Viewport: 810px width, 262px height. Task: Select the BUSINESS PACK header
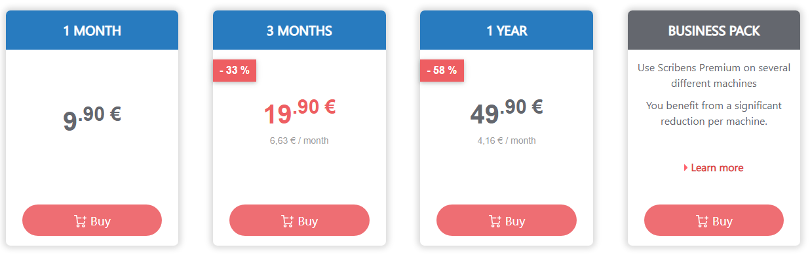(714, 30)
